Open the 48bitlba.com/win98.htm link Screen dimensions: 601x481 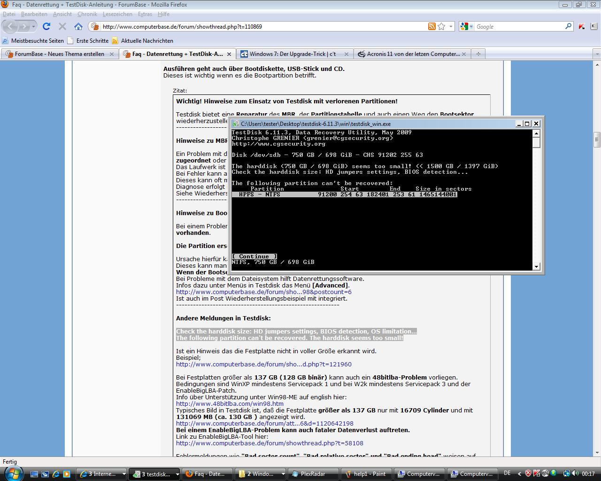tap(230, 403)
